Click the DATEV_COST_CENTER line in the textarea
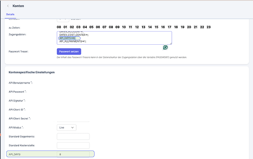Image resolution: width=253 pixels, height=159 pixels. (x=74, y=35)
